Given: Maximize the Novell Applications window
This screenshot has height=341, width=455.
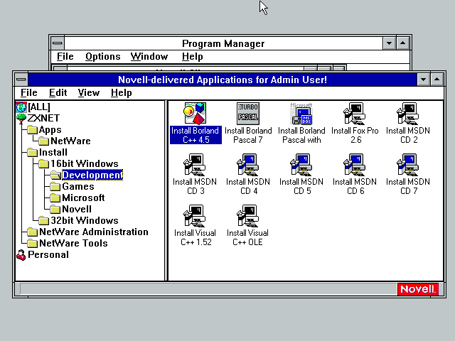Looking at the screenshot, I should (x=437, y=79).
